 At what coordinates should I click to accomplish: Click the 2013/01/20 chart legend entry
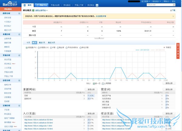tap(143, 50)
